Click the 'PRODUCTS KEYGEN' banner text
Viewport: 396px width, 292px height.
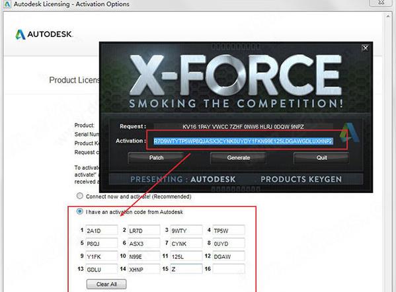(301, 179)
